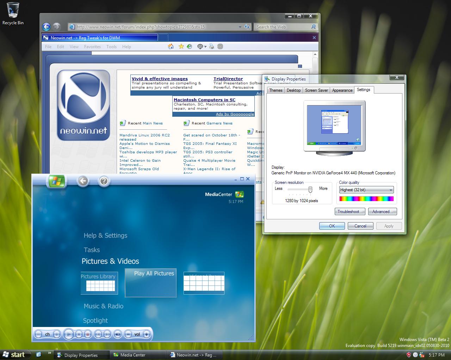Click the Advanced... button in Display Properties
The width and height of the screenshot is (451, 360).
point(382,212)
